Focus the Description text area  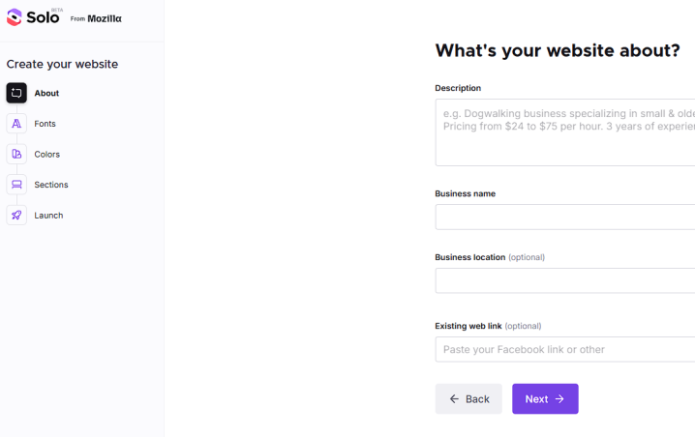[565, 132]
